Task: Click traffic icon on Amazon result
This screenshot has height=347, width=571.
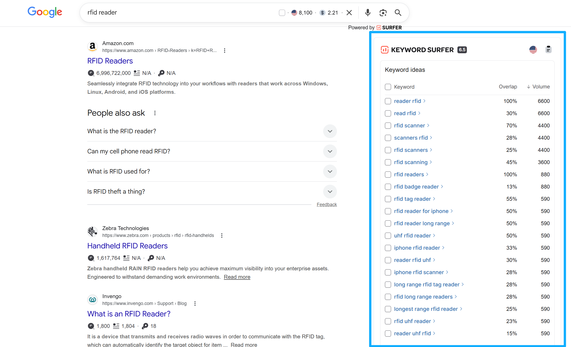Action: [x=91, y=73]
